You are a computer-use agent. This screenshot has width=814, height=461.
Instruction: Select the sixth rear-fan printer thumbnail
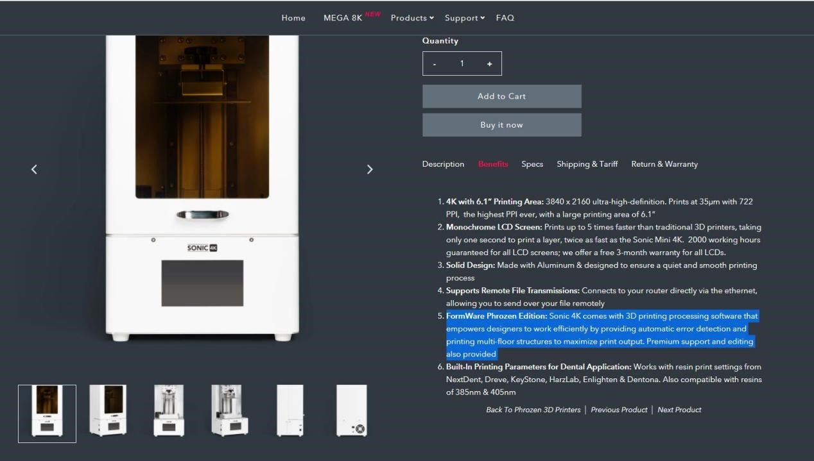[x=352, y=411]
